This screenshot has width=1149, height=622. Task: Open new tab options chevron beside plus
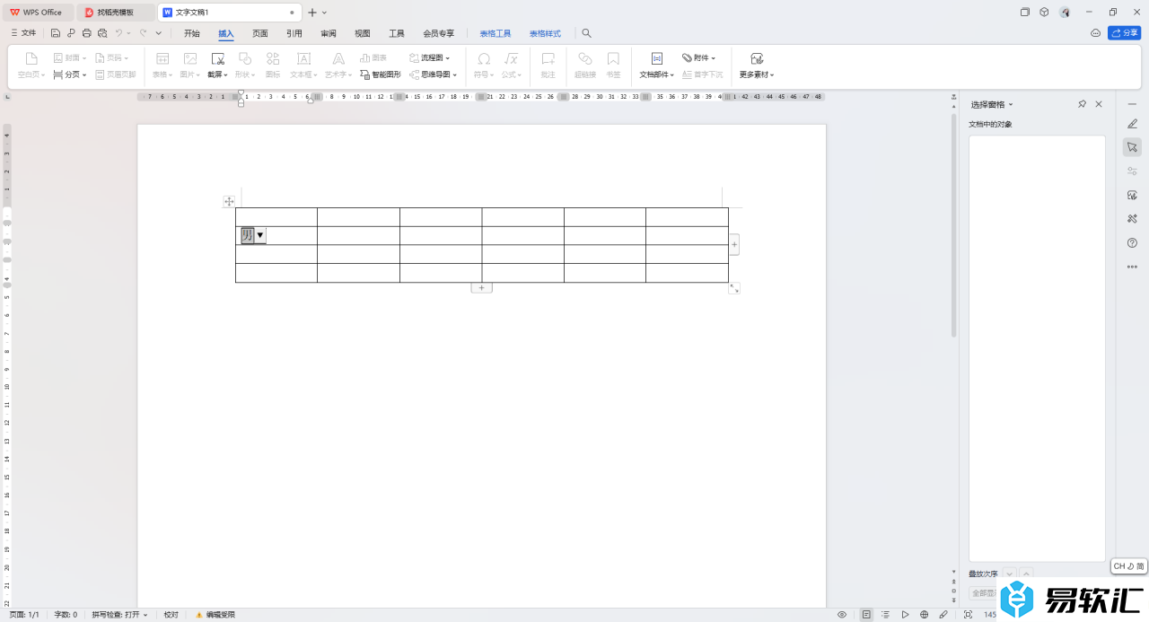click(324, 13)
